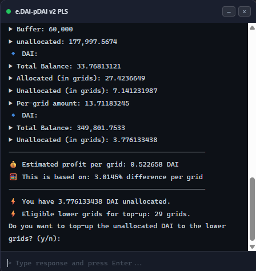
Task: Click the lightning icon beside Eligible lower grids
Action: click(13, 214)
